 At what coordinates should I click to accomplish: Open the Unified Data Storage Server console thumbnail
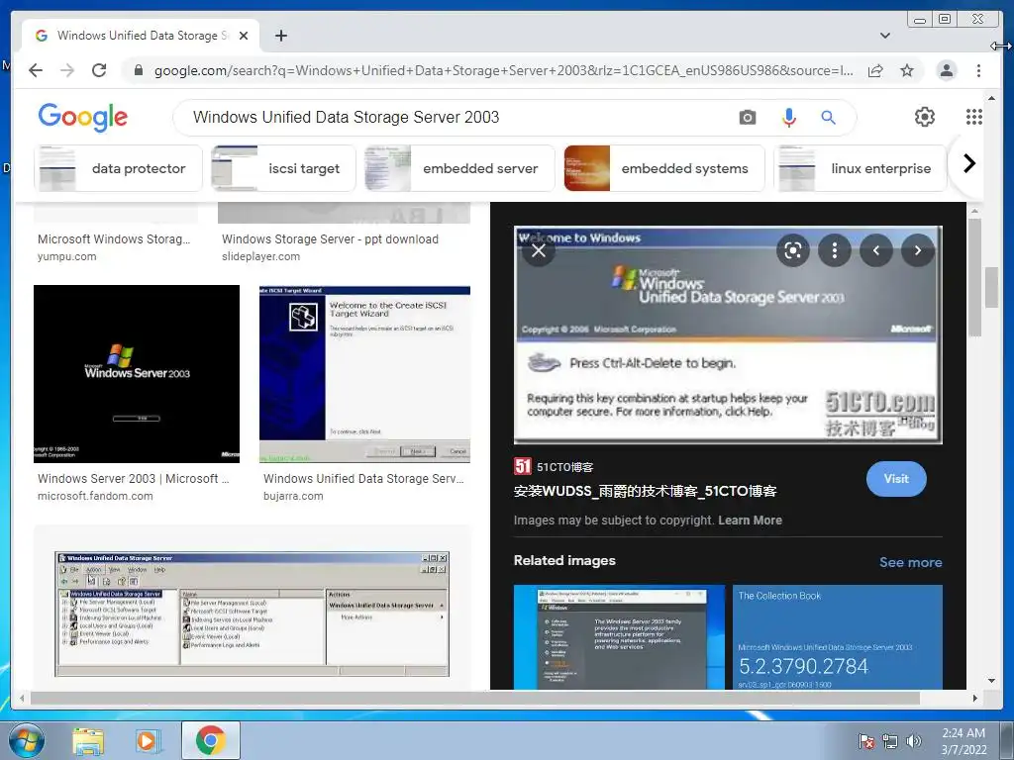(253, 614)
